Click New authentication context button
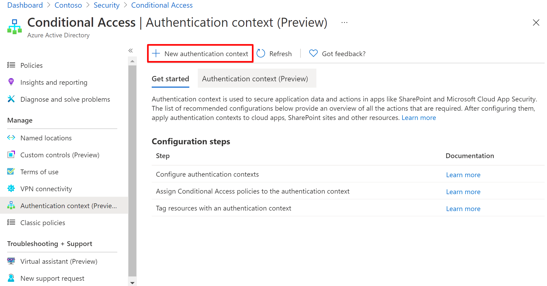This screenshot has width=547, height=286. (x=200, y=54)
